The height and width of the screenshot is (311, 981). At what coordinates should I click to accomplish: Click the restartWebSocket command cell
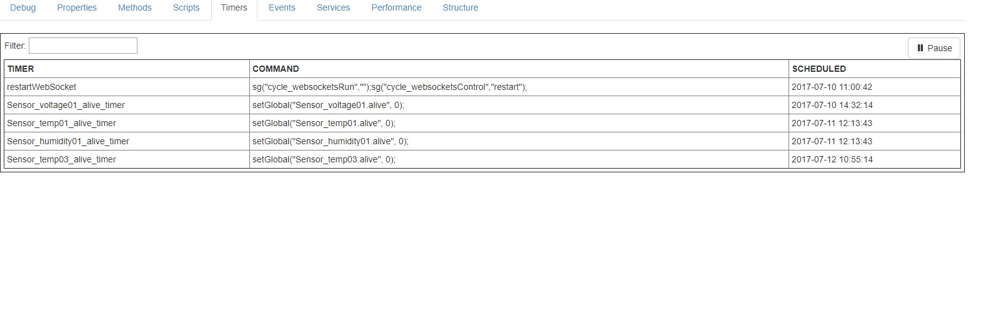389,87
